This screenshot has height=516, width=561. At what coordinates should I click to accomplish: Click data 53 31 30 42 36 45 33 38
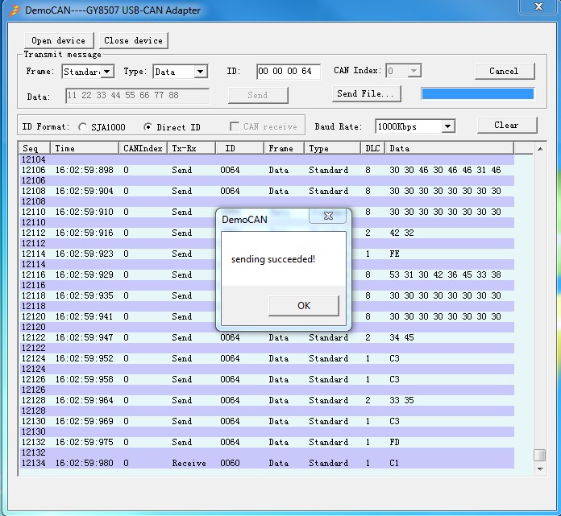445,275
